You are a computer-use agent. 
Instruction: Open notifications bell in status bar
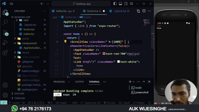coord(150,103)
